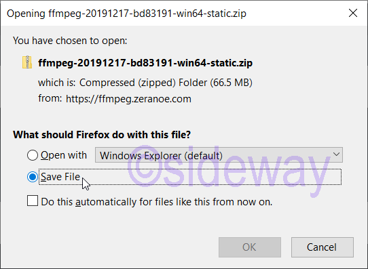This screenshot has width=368, height=269.
Task: Click the dialog title bar text
Action: click(x=126, y=14)
